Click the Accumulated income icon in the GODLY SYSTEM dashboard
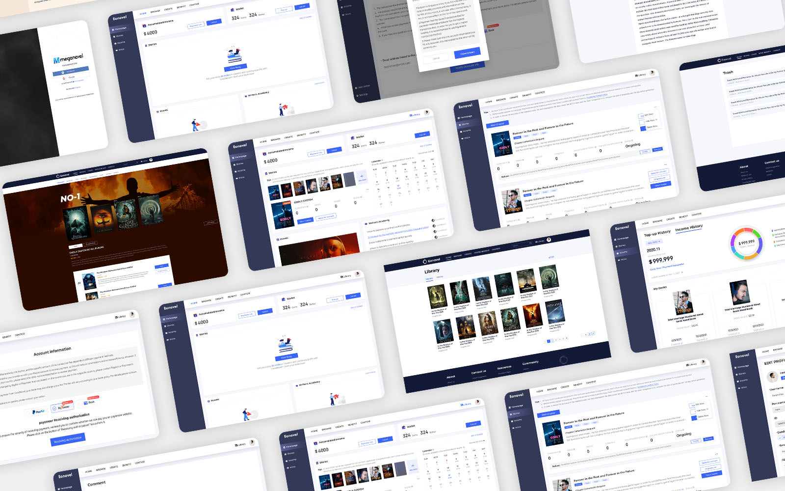785x491 pixels. pyautogui.click(x=264, y=154)
